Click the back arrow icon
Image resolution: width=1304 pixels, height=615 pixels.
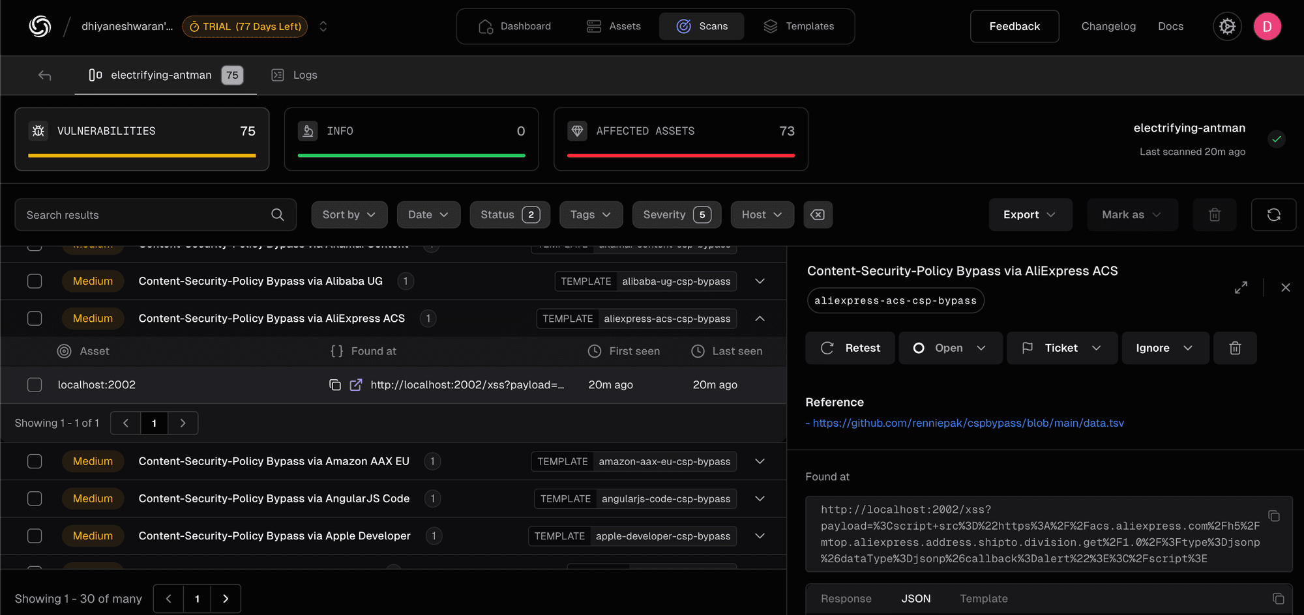(x=44, y=76)
